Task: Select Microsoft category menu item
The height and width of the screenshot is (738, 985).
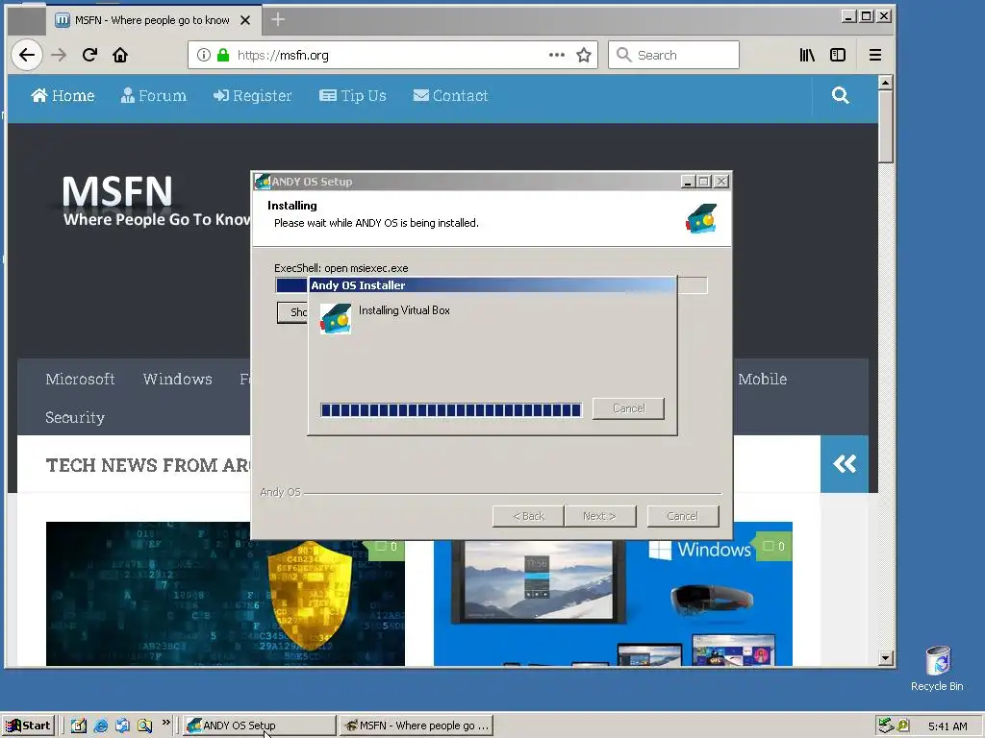Action: pos(80,379)
